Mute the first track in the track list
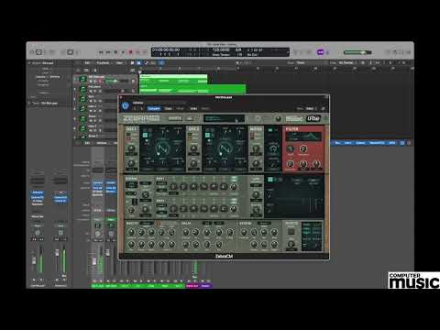Screen dimensions: 440x330 [x=91, y=82]
